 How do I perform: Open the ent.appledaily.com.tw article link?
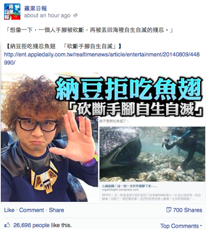click(102, 58)
